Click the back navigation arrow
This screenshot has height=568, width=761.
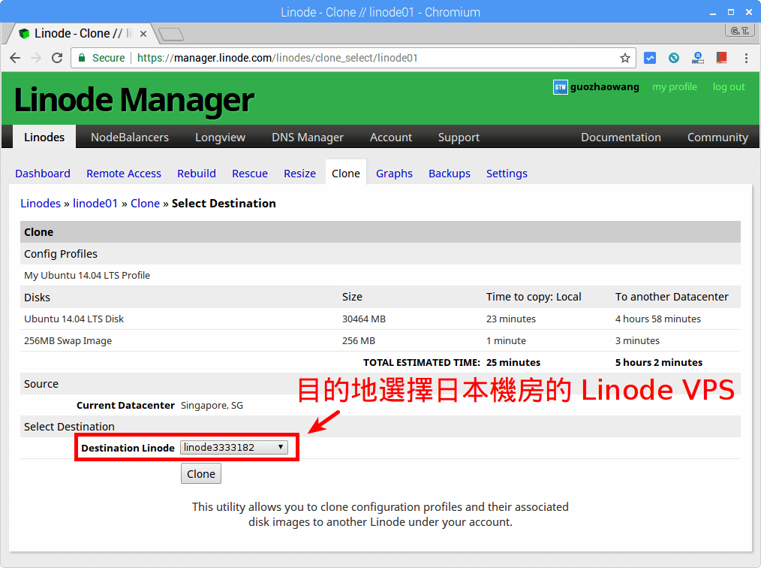tap(16, 58)
